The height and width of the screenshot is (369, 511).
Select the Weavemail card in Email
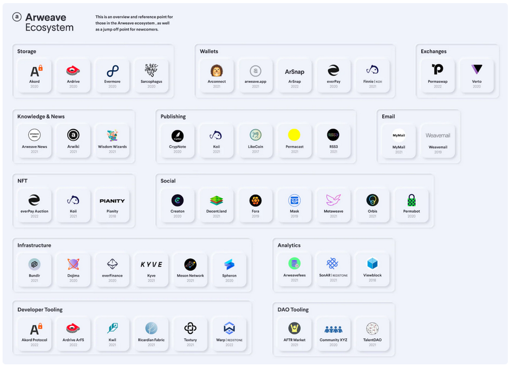coord(437,140)
